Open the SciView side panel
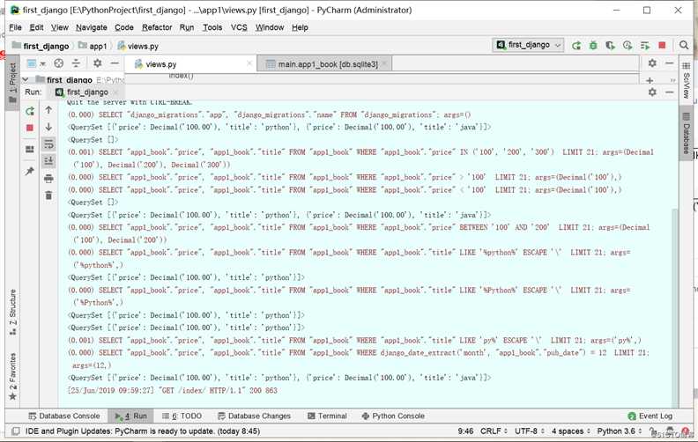Image resolution: width=698 pixels, height=442 pixels. [686, 81]
